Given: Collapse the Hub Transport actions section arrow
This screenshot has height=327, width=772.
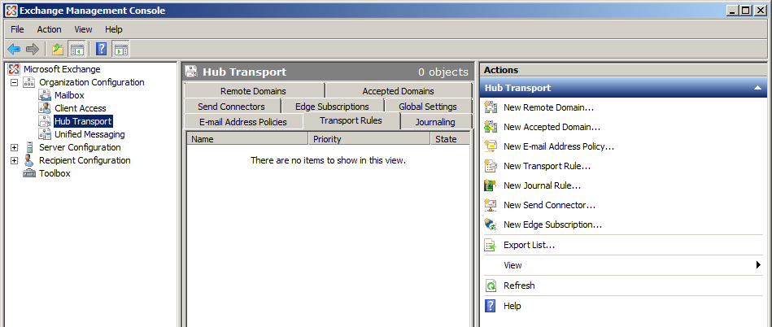Looking at the screenshot, I should [757, 88].
